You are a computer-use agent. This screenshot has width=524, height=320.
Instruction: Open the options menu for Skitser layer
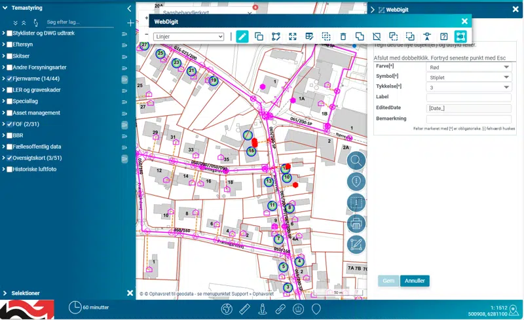pyautogui.click(x=124, y=56)
